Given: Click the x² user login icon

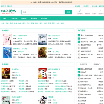Looking at the screenshot, I should pos(80,11).
